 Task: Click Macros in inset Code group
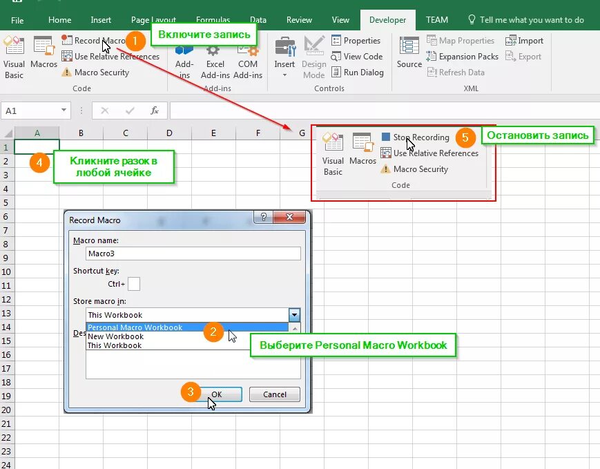[362, 149]
